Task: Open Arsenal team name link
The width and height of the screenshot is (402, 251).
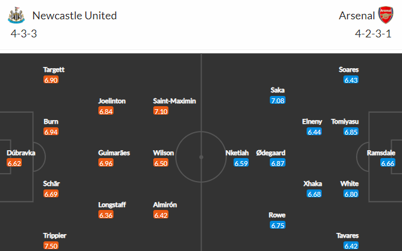Action: tap(357, 16)
